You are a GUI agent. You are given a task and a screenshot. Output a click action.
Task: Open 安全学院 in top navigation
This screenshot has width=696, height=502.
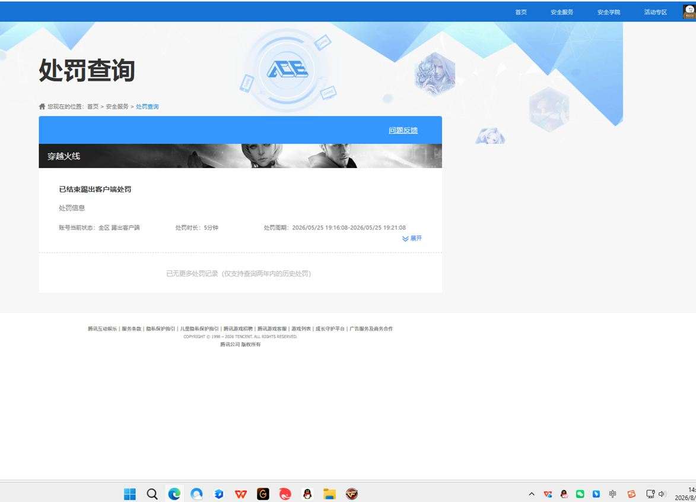[x=609, y=12]
